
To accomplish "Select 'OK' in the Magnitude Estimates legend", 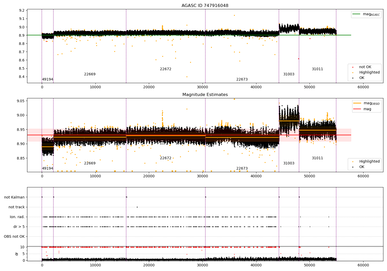I will (362, 167).
